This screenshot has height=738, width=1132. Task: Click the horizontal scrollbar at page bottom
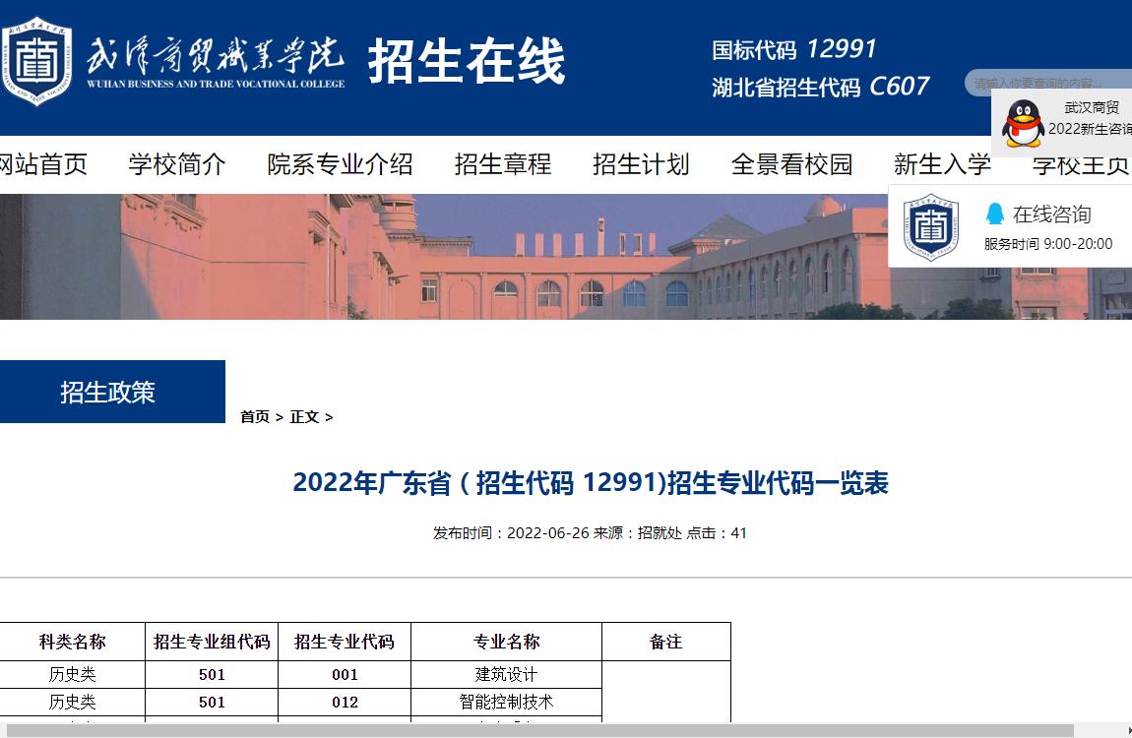coord(540,731)
